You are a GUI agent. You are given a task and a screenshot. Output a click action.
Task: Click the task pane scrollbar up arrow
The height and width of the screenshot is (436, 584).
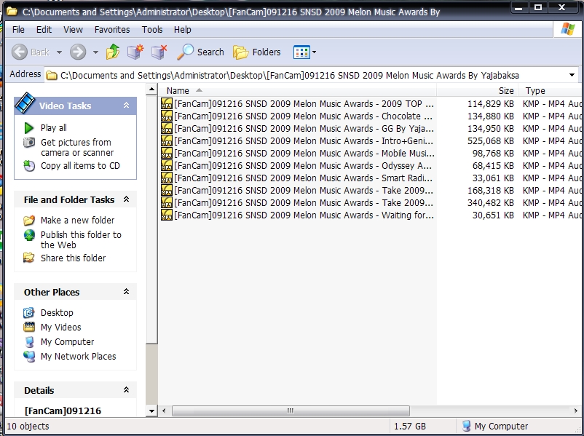[151, 90]
